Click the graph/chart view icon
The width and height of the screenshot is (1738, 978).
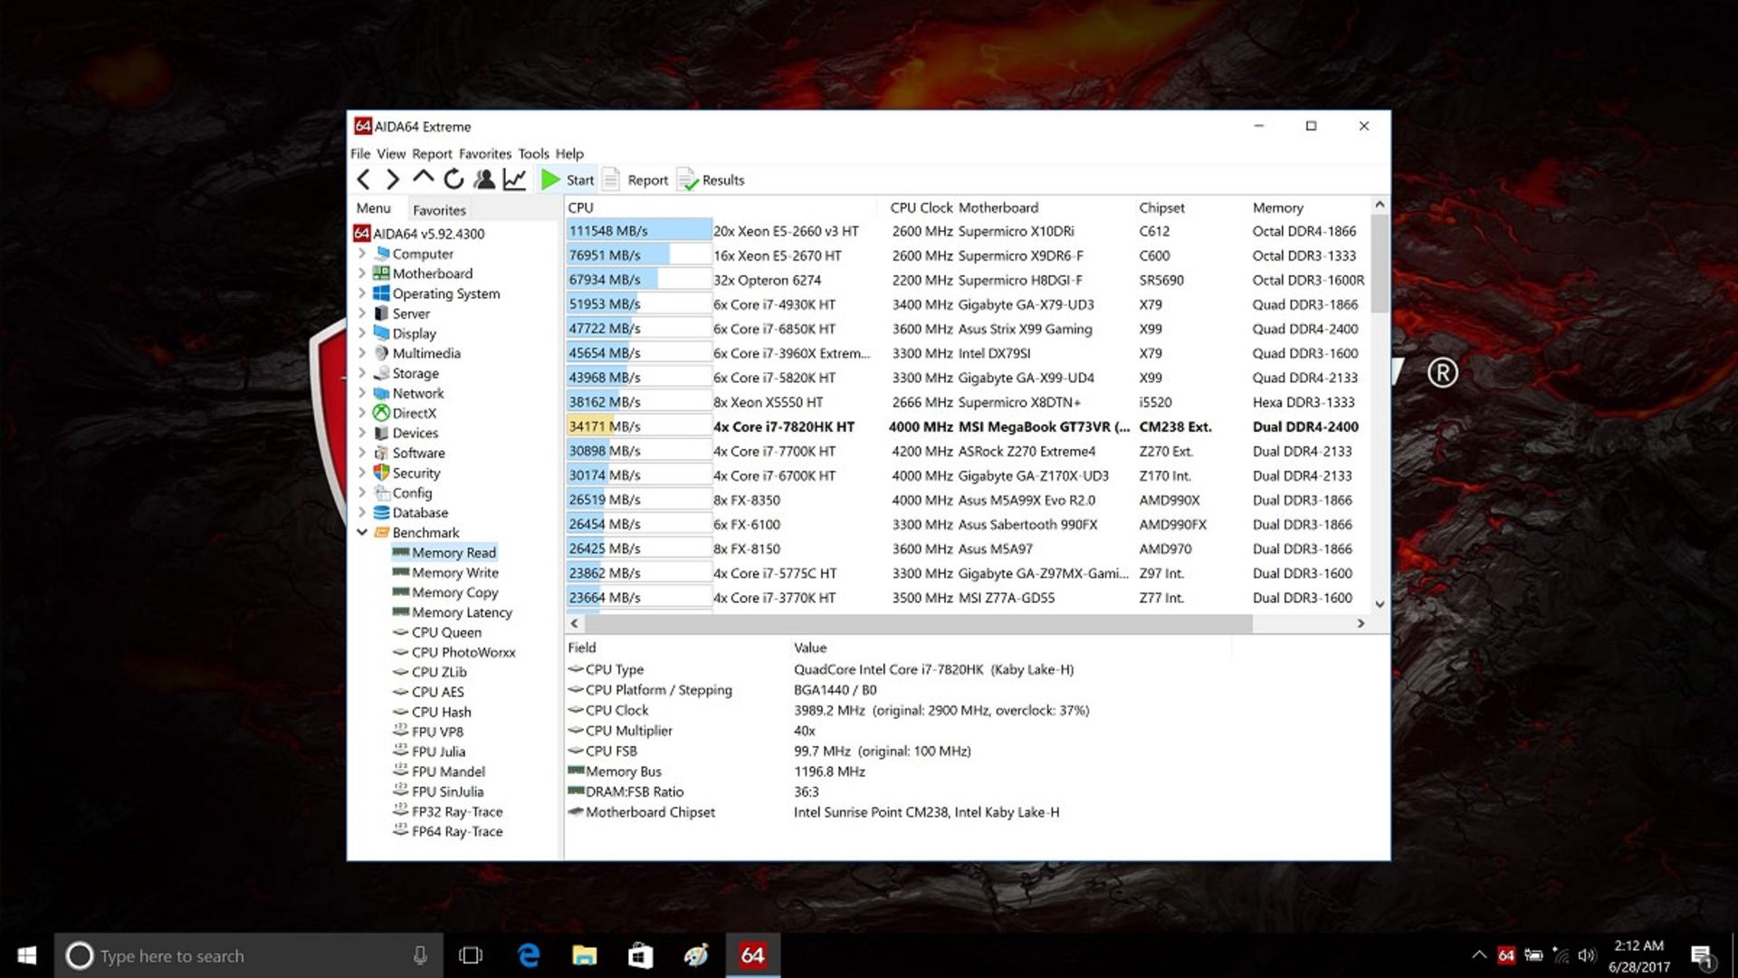point(516,180)
